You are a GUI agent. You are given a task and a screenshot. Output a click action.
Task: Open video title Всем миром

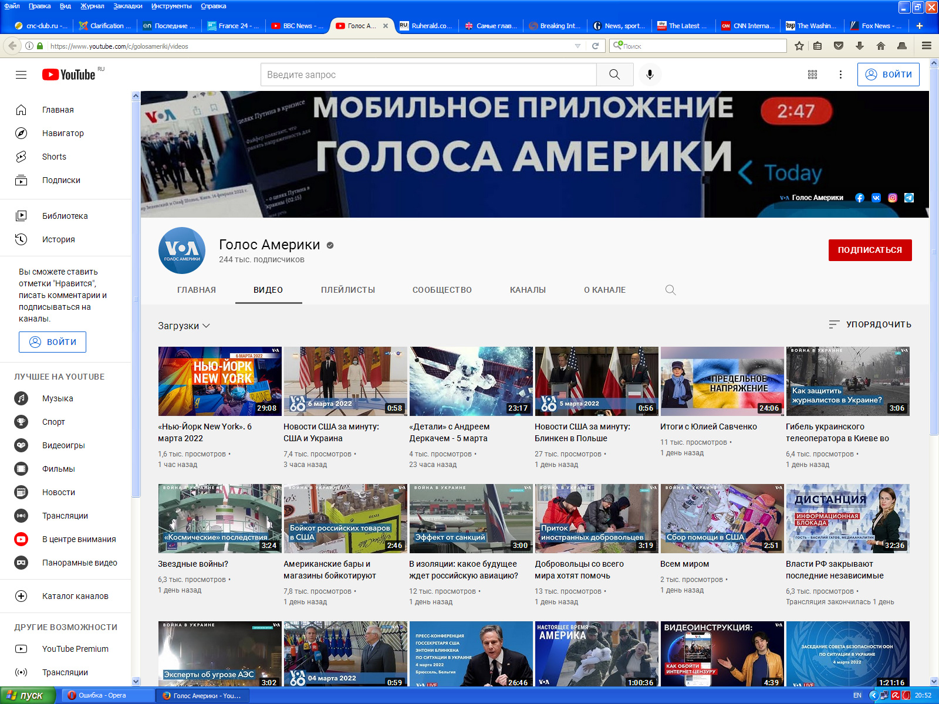[684, 564]
